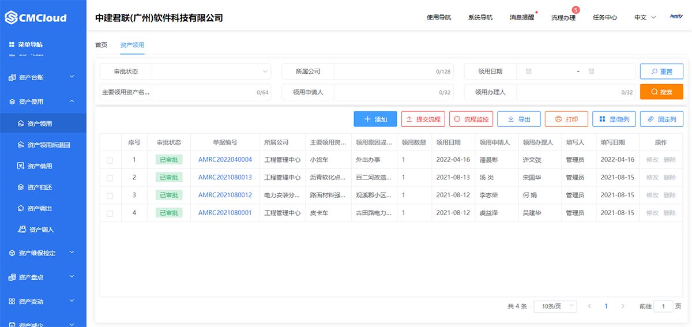Tick checkbox for row AMRC2021080013

click(x=110, y=178)
